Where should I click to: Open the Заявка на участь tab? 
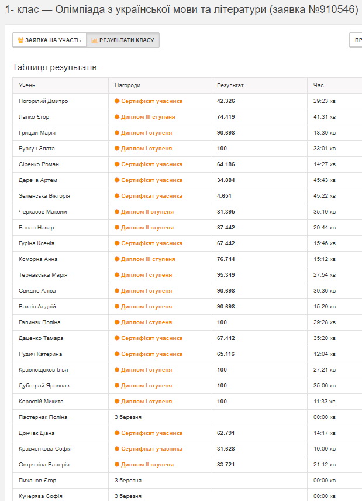[x=49, y=40]
